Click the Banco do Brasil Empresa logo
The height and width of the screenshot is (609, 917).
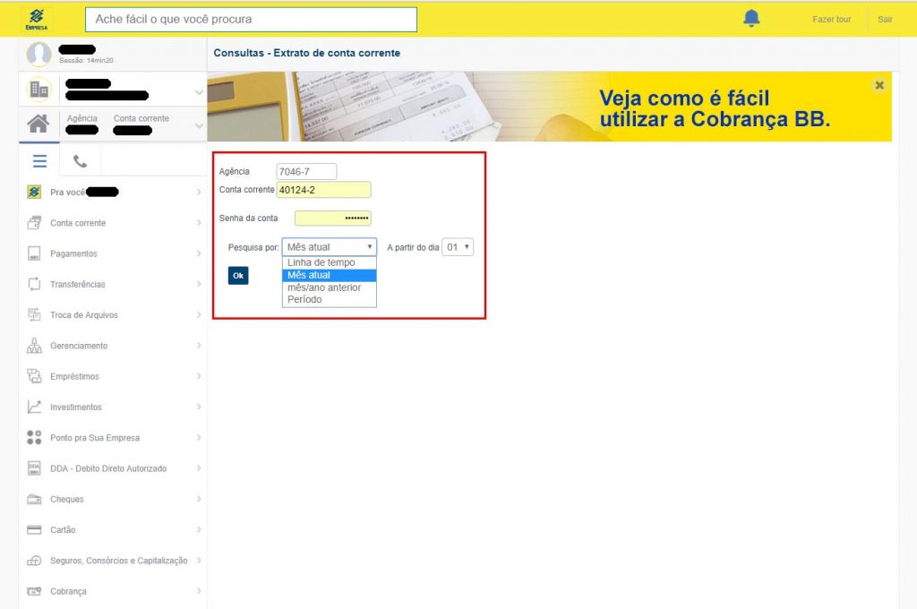click(x=36, y=18)
